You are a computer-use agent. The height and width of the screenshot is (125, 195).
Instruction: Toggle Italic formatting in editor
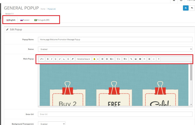(x=51, y=59)
